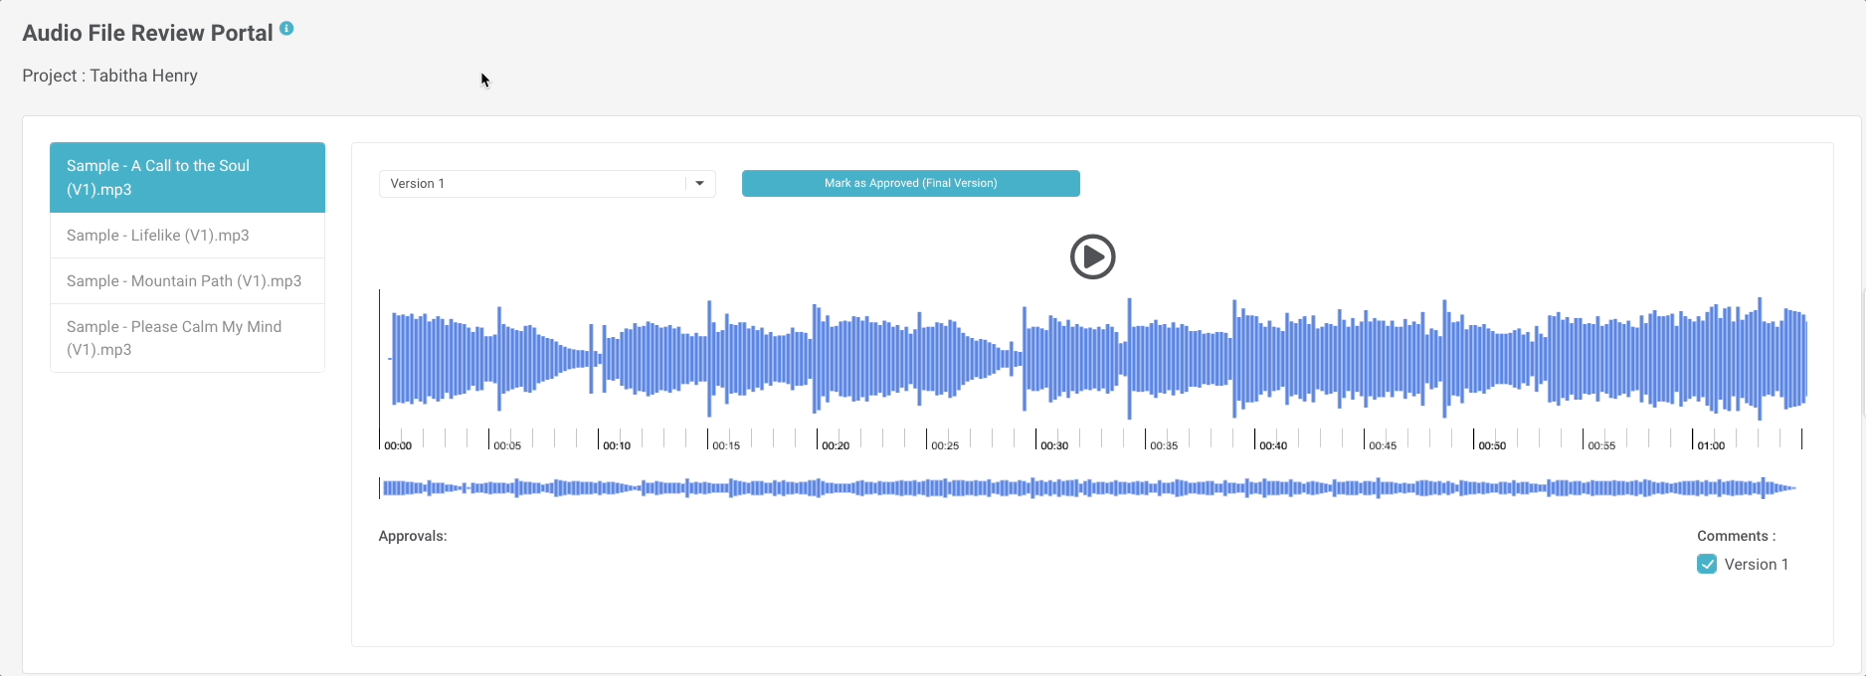
Task: Uncheck the Version 1 comments checkbox
Action: [x=1707, y=565]
